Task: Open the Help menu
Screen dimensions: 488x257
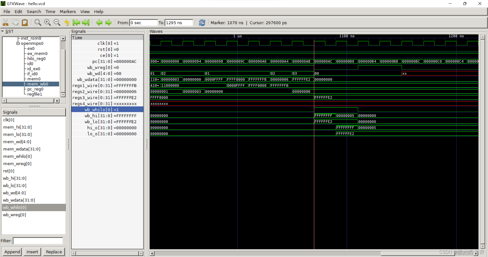Action: 99,12
